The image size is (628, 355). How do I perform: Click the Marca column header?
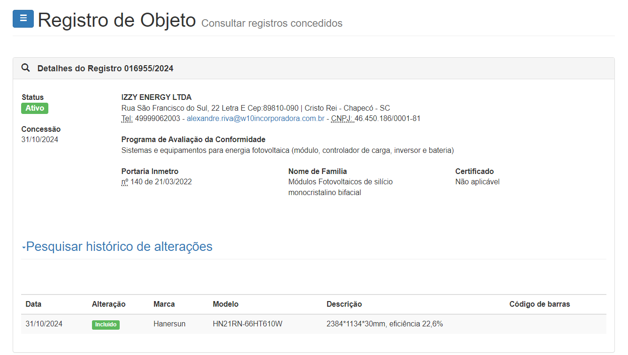(x=164, y=304)
